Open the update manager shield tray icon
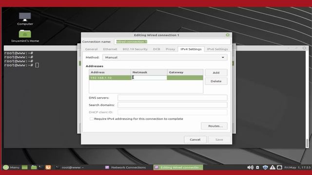The height and width of the screenshot is (175, 312). [265, 167]
